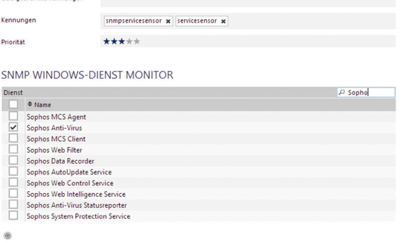Focus the service search field
Viewport: 405px width, 243px height.
[x=366, y=92]
